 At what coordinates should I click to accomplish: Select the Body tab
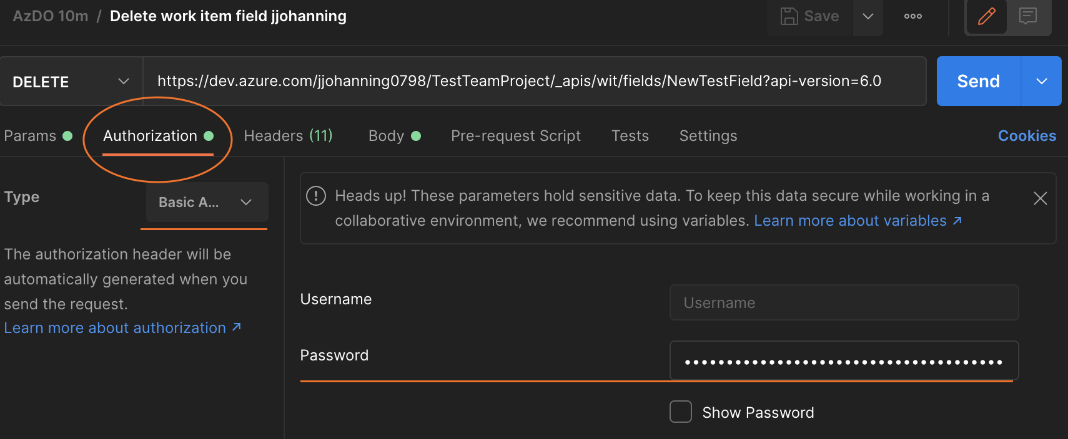387,136
